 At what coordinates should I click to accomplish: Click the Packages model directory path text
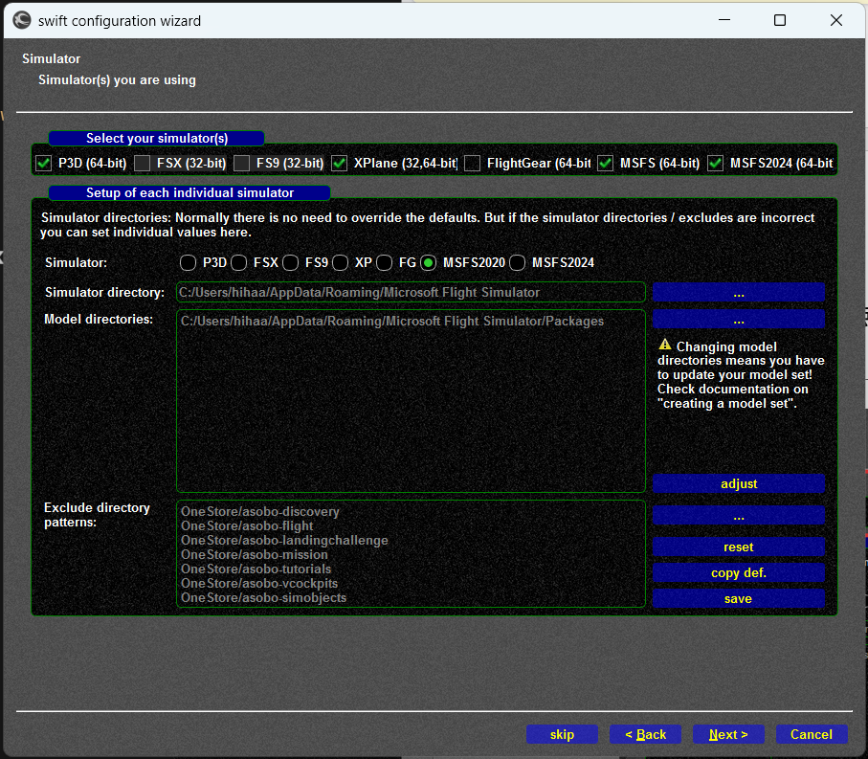point(392,321)
